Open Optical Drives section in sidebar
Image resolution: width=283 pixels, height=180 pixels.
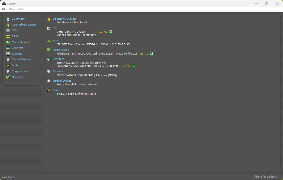[21, 59]
